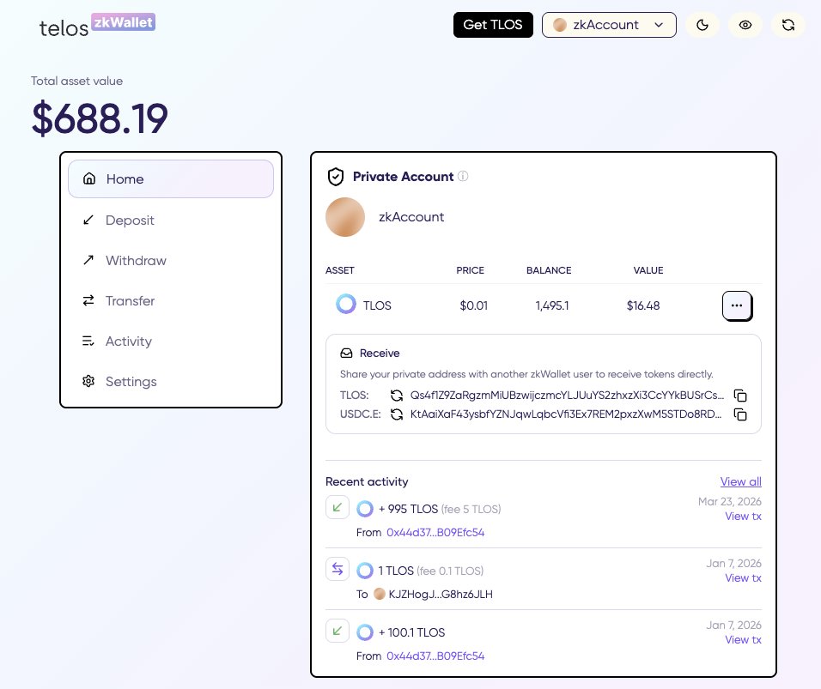821x689 pixels.
Task: Click the Home house icon in sidebar
Action: pyautogui.click(x=89, y=178)
